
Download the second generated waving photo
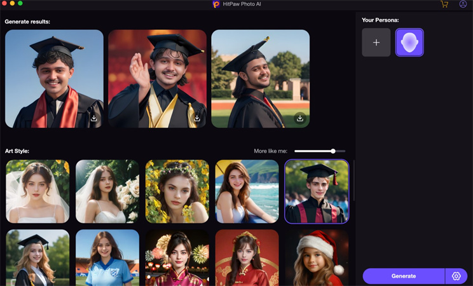[x=197, y=118]
